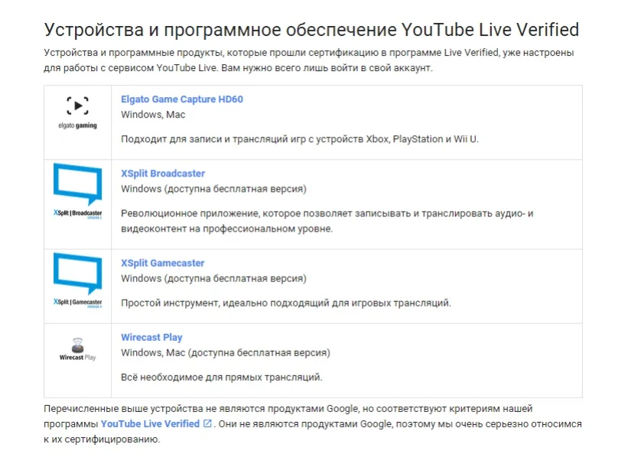Image resolution: width=628 pixels, height=467 pixels.
Task: Click the 'elgato gaming' caption under logo
Action: click(77, 125)
